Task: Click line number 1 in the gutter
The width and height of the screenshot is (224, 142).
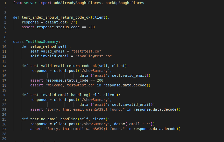Action: coord(5,3)
